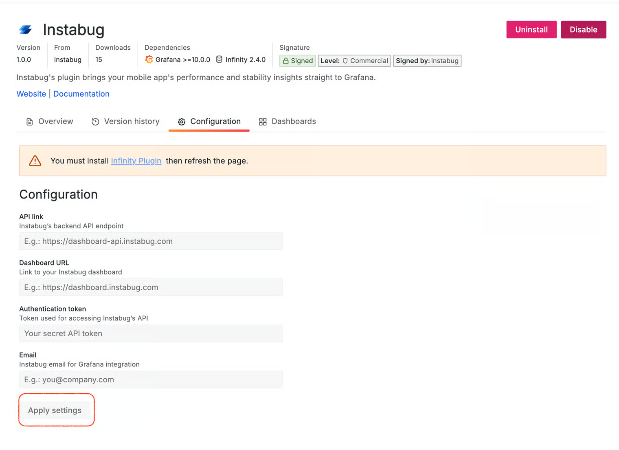Open the Documentation link
Screen dimensions: 619x450
[81, 94]
